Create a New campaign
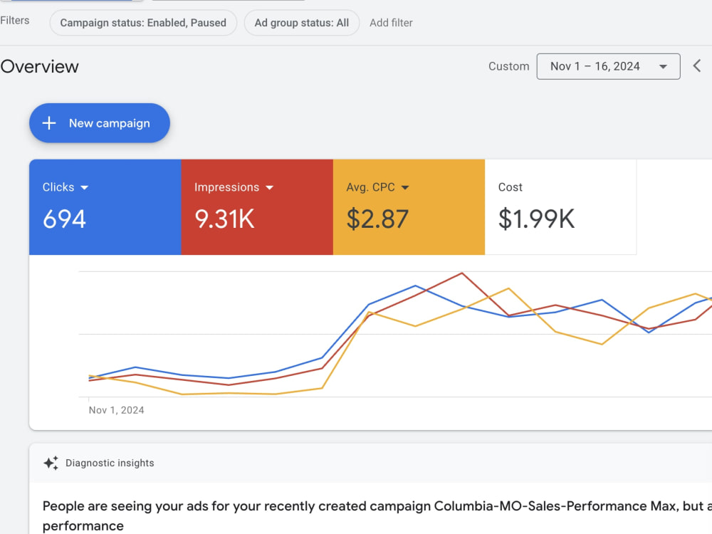The width and height of the screenshot is (712, 534). (100, 123)
